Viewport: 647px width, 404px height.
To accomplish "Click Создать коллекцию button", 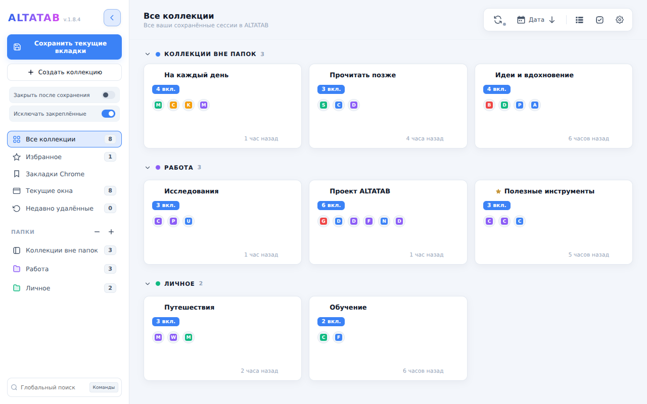I will pyautogui.click(x=64, y=72).
